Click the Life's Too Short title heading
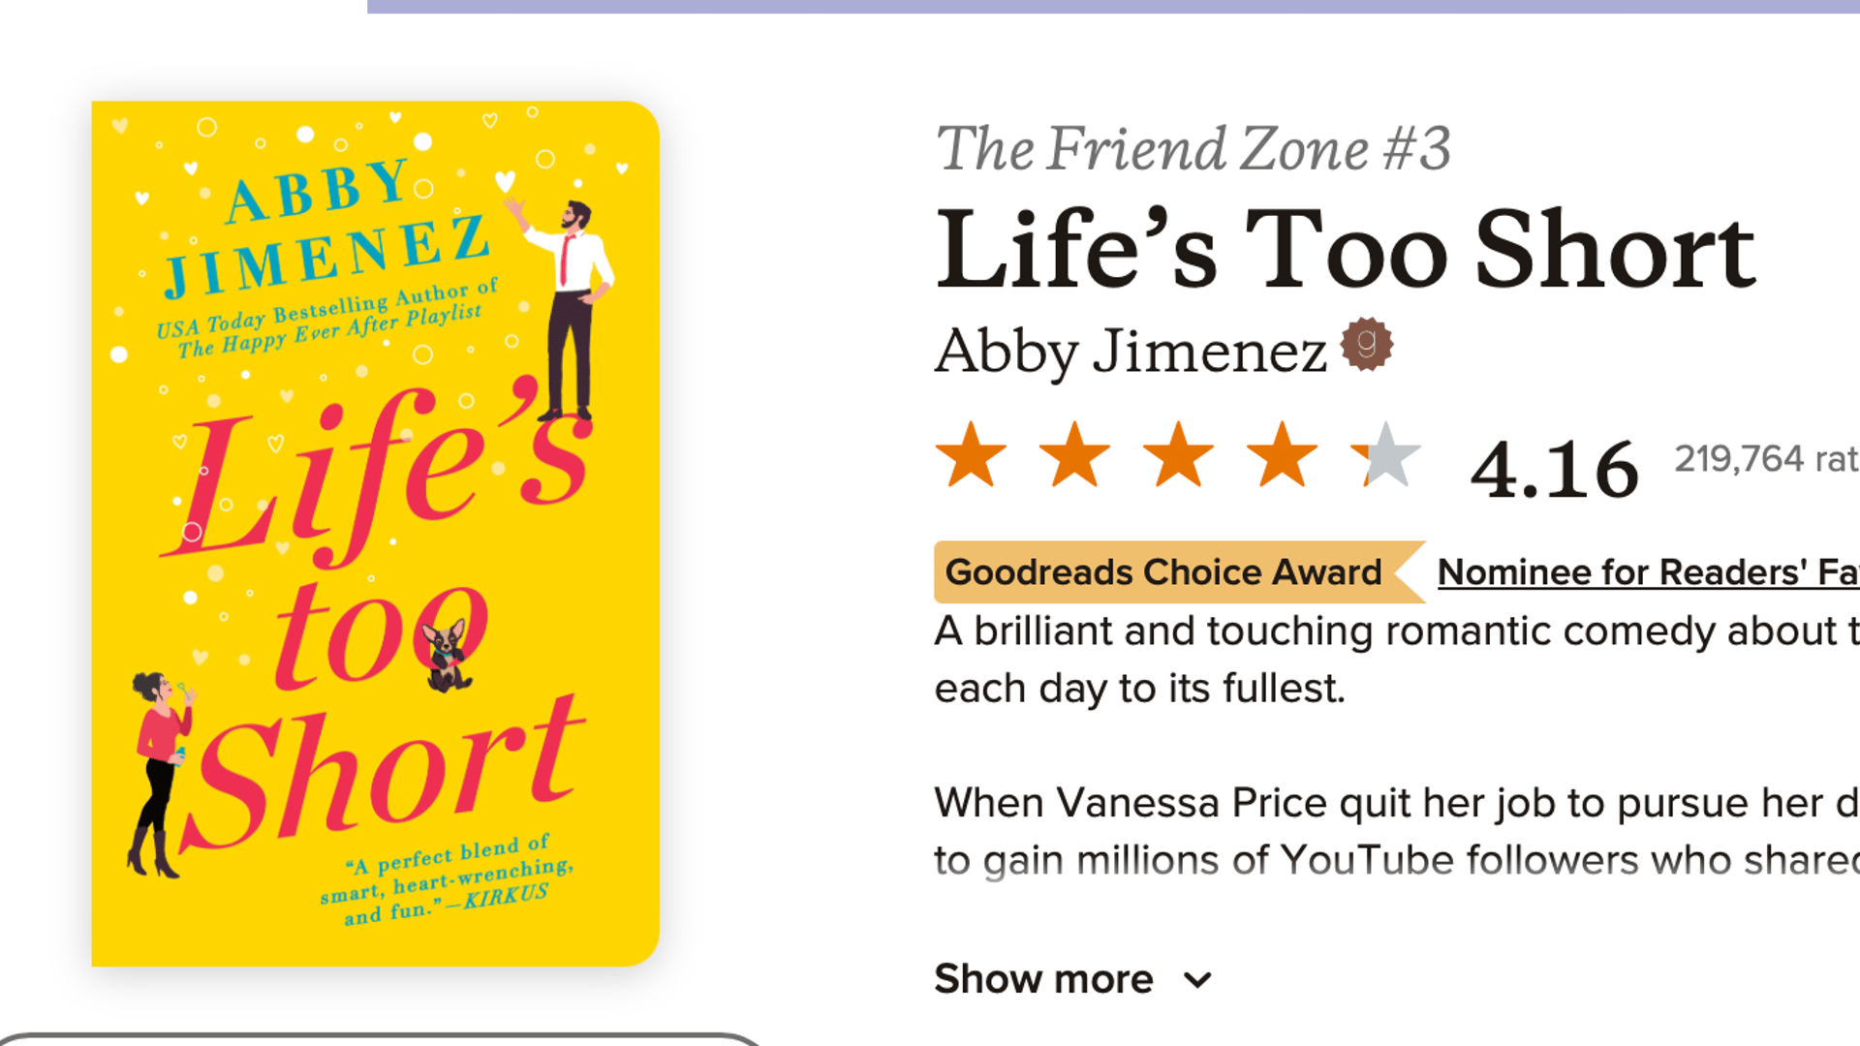The image size is (1860, 1046). pyautogui.click(x=1345, y=250)
